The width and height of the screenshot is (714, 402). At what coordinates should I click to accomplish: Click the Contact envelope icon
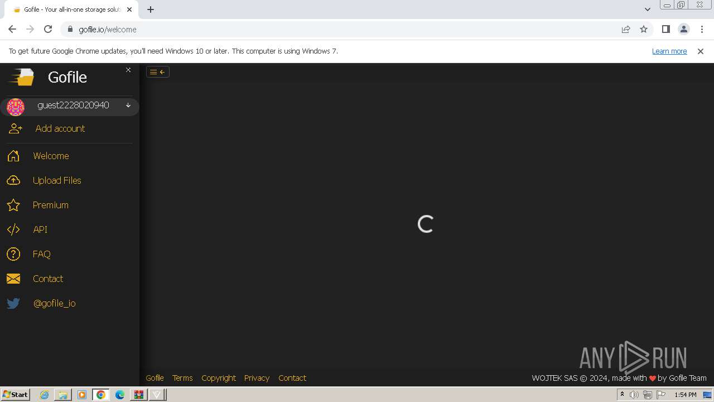(13, 279)
